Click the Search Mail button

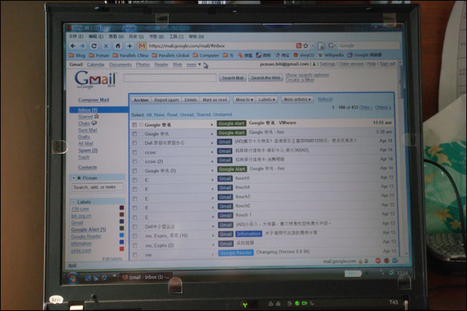(233, 78)
